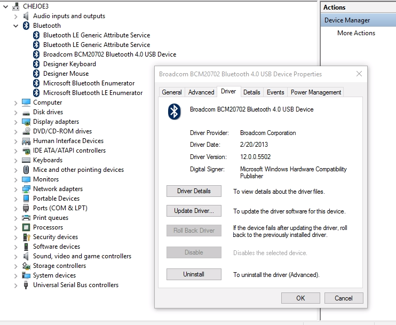
Task: Click the Universal Serial Bus controllers icon
Action: [x=26, y=285]
